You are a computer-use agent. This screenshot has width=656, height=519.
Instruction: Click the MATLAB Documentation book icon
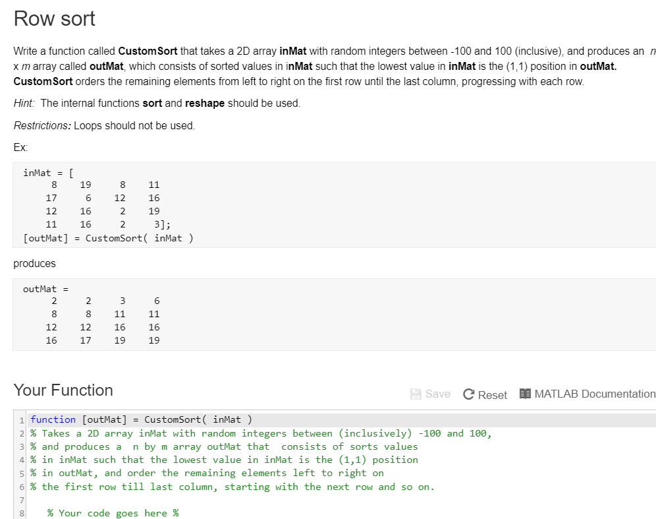(x=525, y=394)
